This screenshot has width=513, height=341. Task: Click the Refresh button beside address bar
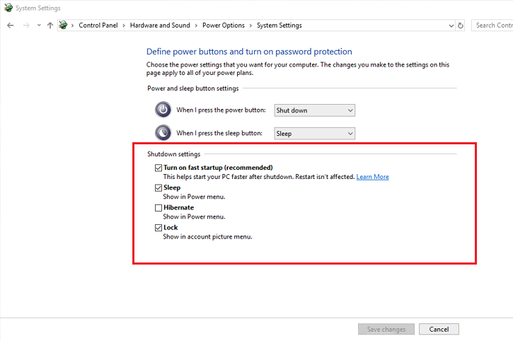coord(461,25)
